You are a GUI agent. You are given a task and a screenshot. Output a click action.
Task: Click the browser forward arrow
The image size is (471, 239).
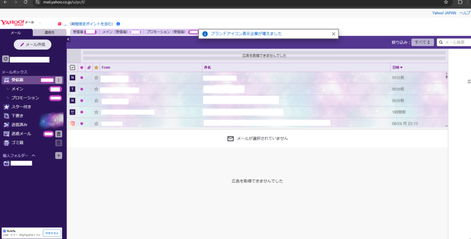pos(16,2)
